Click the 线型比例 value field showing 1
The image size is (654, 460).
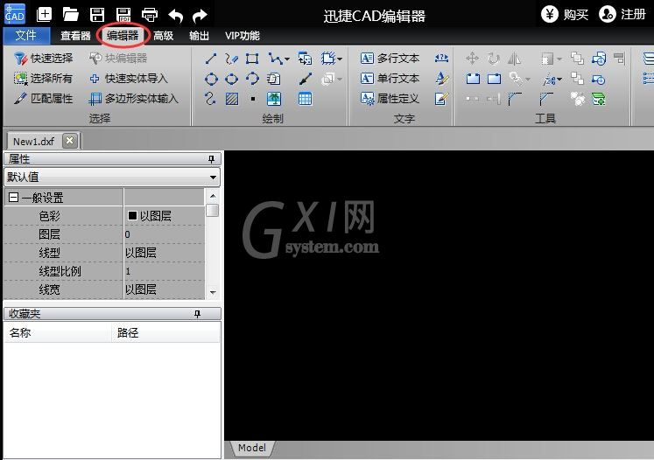click(165, 271)
